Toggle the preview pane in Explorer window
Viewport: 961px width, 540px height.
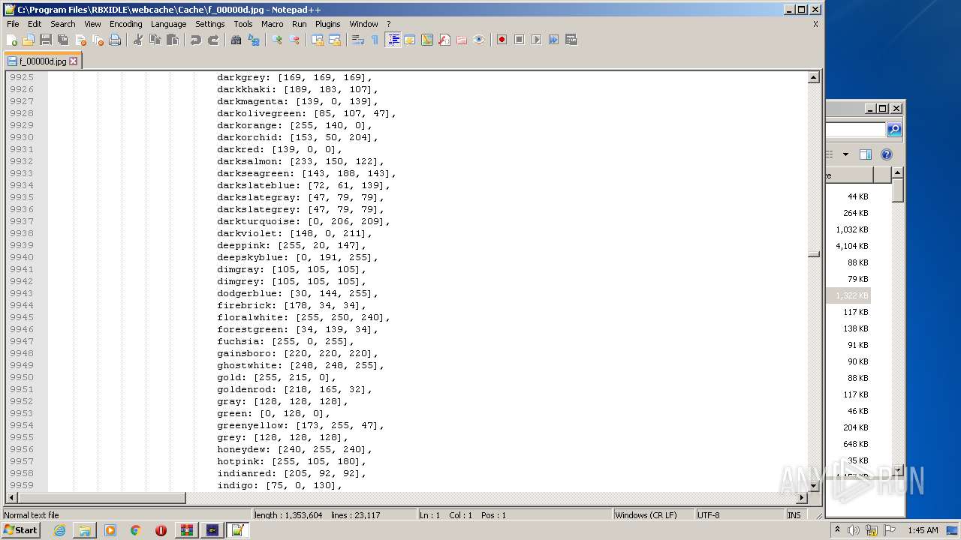tap(865, 154)
